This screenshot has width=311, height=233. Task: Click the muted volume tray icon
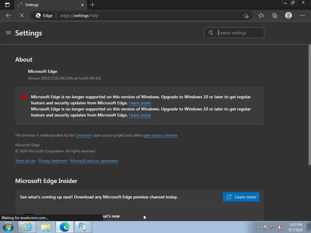point(280,227)
